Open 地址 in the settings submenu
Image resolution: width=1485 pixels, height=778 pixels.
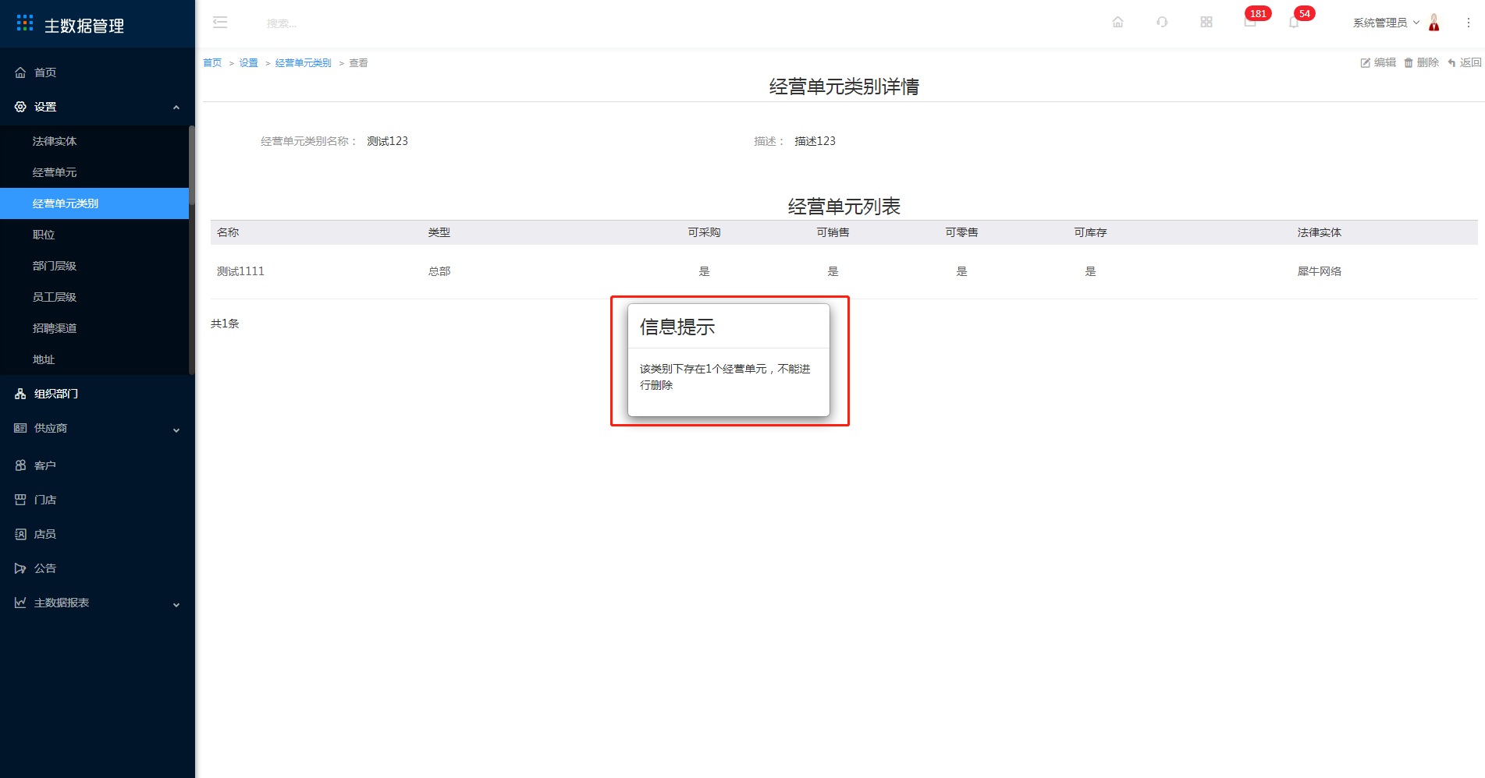44,359
